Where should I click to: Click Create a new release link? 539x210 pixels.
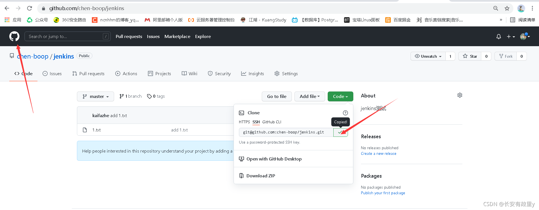[379, 153]
